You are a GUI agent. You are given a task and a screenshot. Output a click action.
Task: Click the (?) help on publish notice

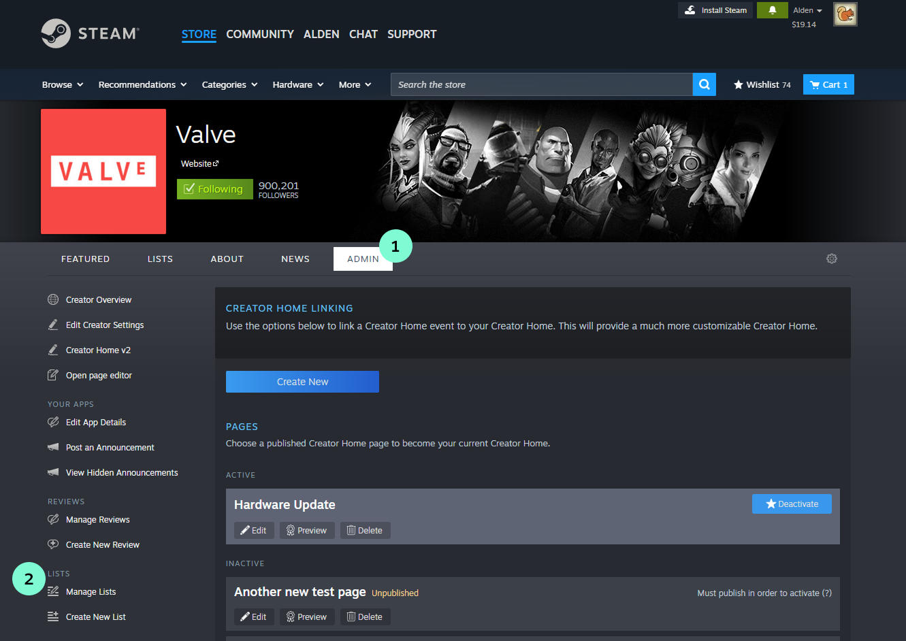click(826, 593)
